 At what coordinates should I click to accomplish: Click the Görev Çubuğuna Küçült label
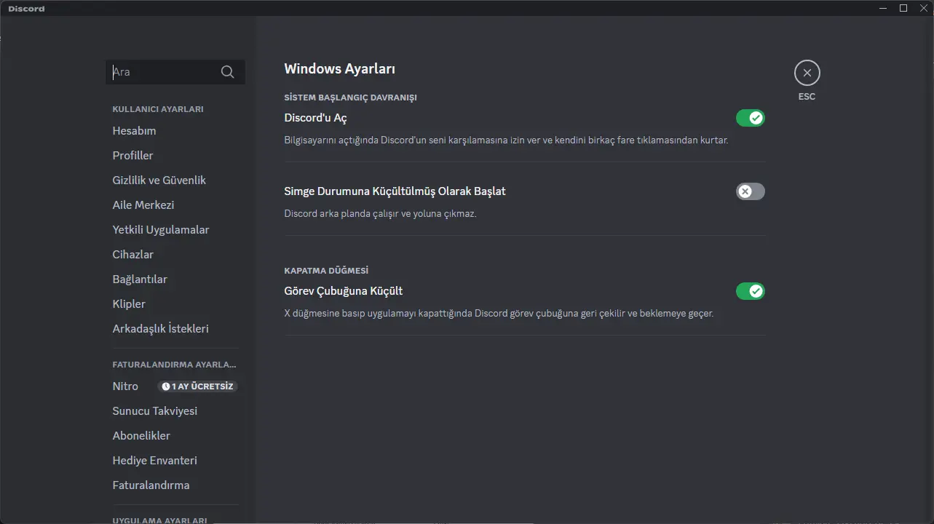343,291
